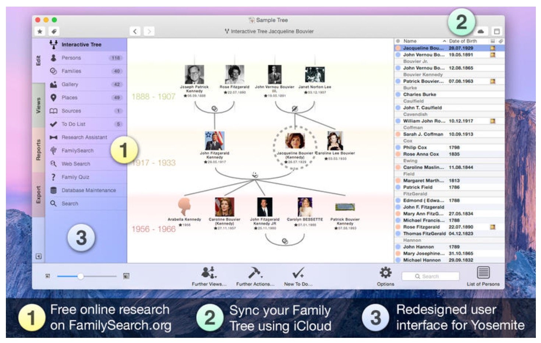Start the Family Quiz

coord(86,177)
